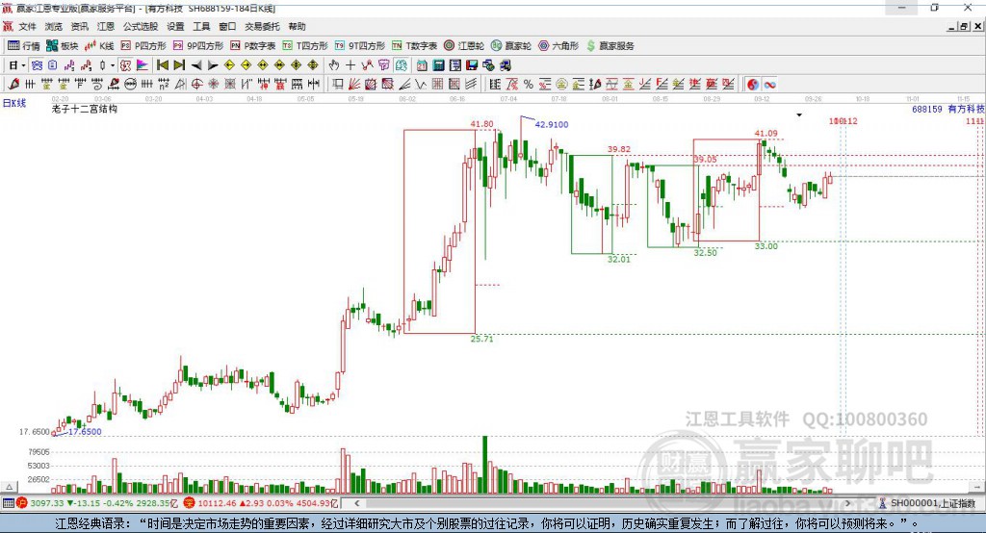Screen dimensions: 986x533
Task: Restore the inner chart window
Action: tap(964, 26)
